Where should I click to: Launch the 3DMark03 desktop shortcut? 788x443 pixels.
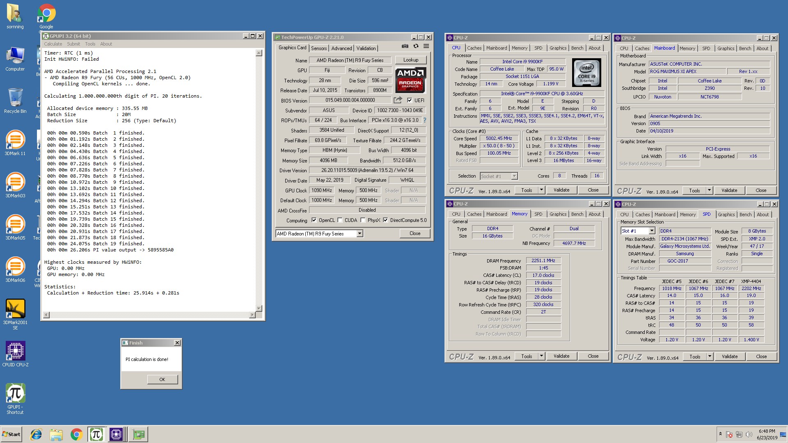click(15, 185)
